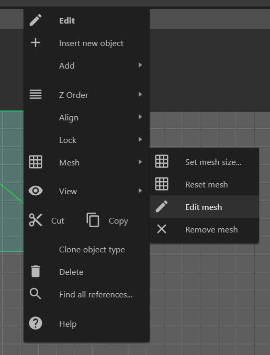Click the scissors Cut icon
Image resolution: width=270 pixels, height=355 pixels.
tap(36, 220)
